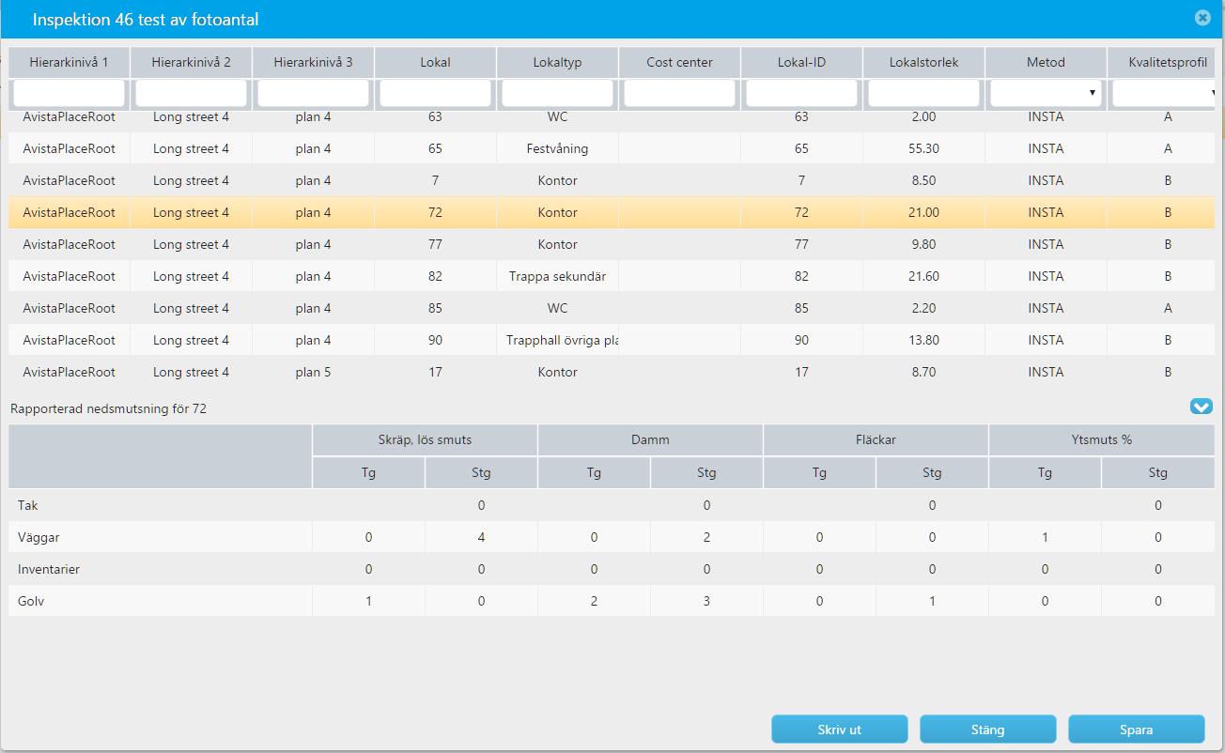Image resolution: width=1225 pixels, height=753 pixels.
Task: Focus the Hierarkinivå 1 filter field
Action: point(69,93)
